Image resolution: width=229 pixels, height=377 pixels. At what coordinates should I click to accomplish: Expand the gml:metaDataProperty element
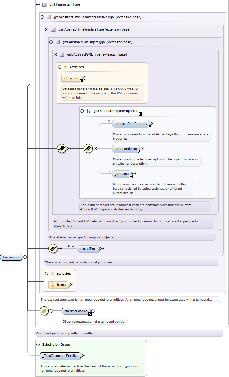(x=153, y=124)
